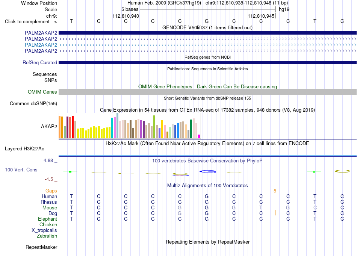Click the gray OMIM Genes track bar
The width and height of the screenshot is (357, 256).
click(207, 92)
